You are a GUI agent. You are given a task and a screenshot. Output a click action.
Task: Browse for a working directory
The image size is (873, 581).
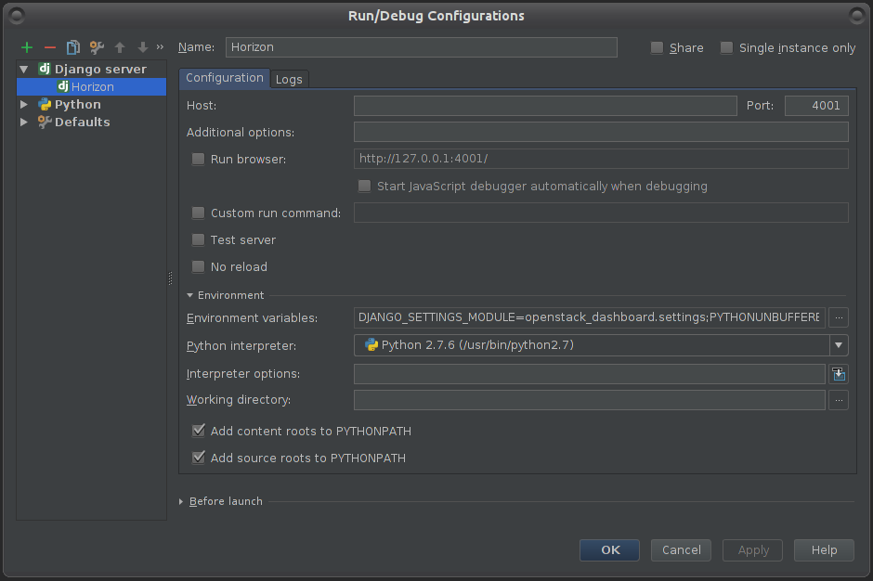coord(839,399)
